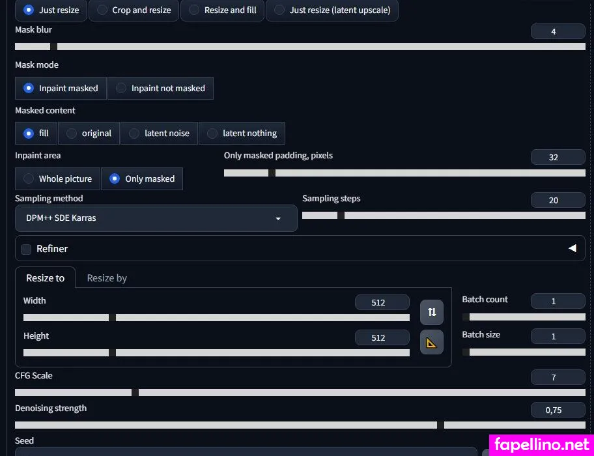Image resolution: width=594 pixels, height=456 pixels.
Task: Choose latent nothing masked content
Action: click(x=242, y=134)
